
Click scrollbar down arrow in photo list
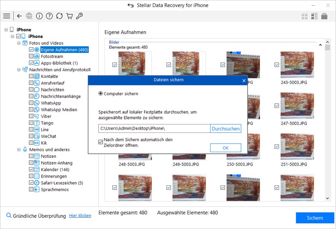(x=327, y=198)
